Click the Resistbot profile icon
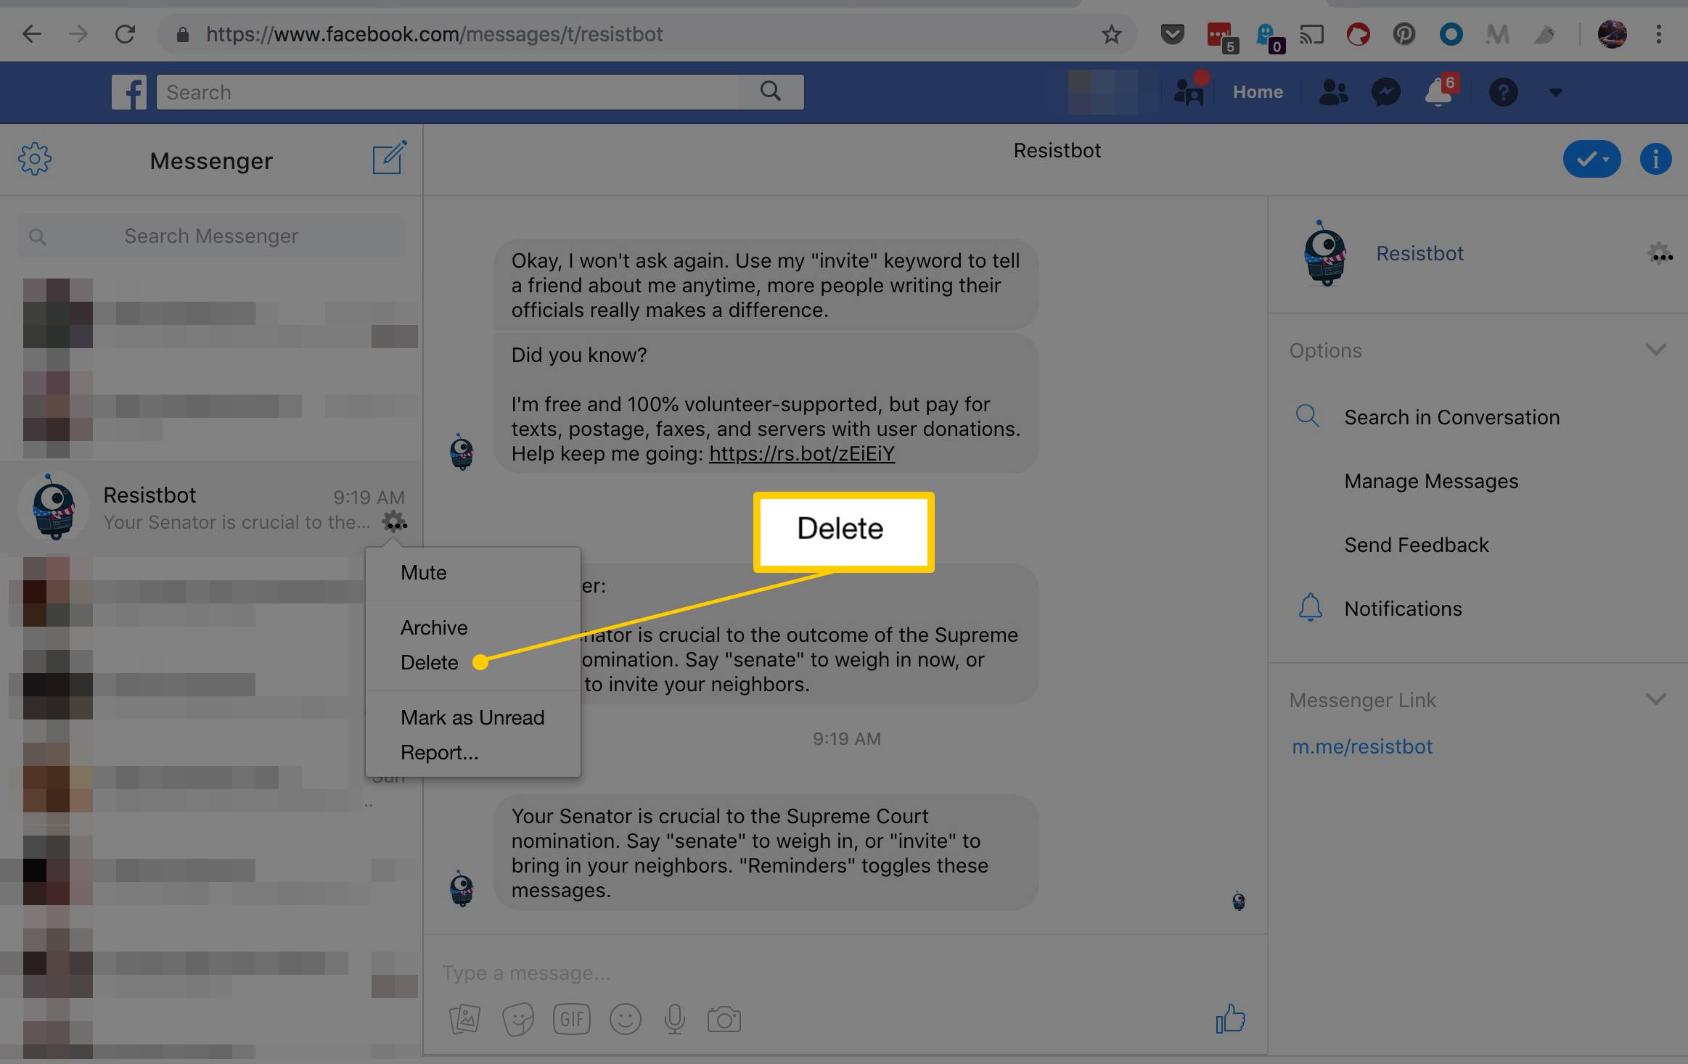1688x1064 pixels. (1323, 254)
